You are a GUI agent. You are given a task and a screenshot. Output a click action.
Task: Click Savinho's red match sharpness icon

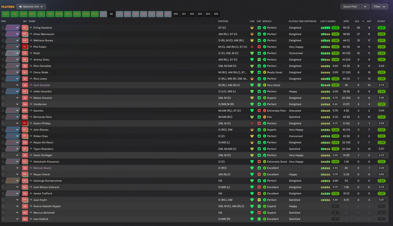tap(259, 111)
